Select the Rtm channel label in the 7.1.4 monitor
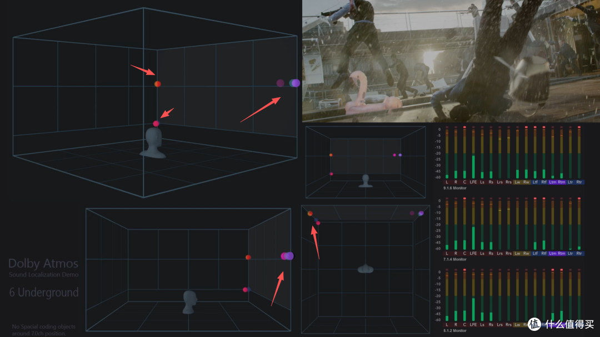The width and height of the screenshot is (600, 337). [x=561, y=253]
